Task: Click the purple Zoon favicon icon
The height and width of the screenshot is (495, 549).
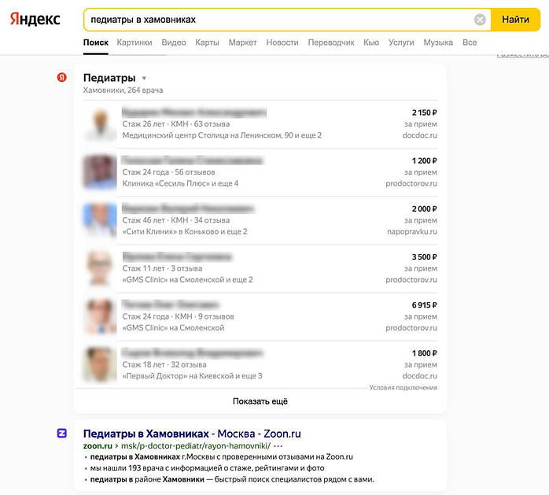Action: 62,433
